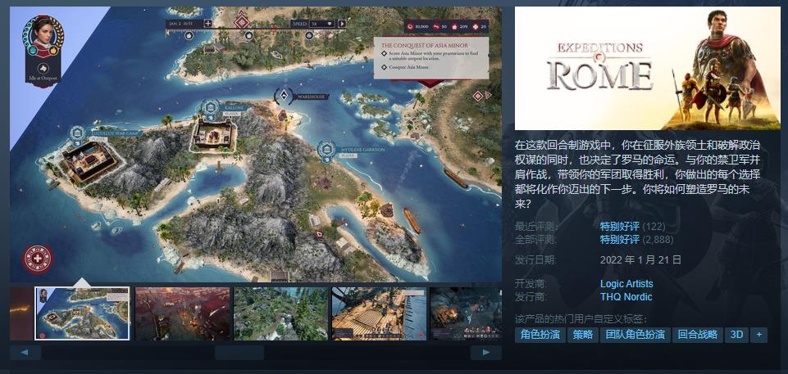Click the Conquer Asia Minor objective diamond
The width and height of the screenshot is (788, 374).
384,66
